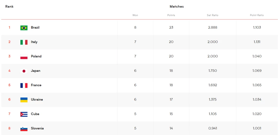The width and height of the screenshot is (278, 135).
Task: Click the Matches group header
Action: pyautogui.click(x=176, y=7)
